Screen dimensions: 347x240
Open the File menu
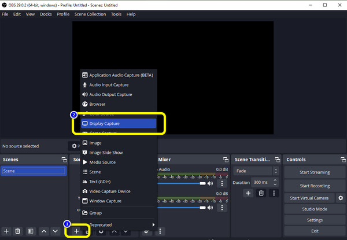tap(5, 14)
